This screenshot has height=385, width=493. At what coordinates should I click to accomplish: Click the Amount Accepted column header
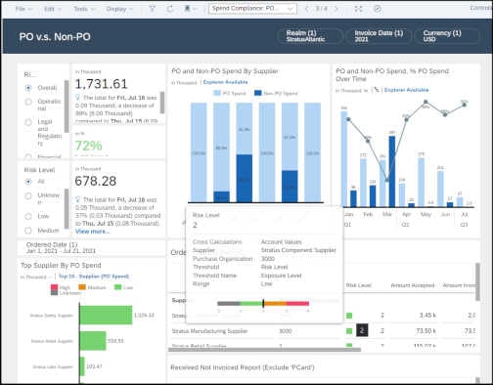pyautogui.click(x=412, y=285)
